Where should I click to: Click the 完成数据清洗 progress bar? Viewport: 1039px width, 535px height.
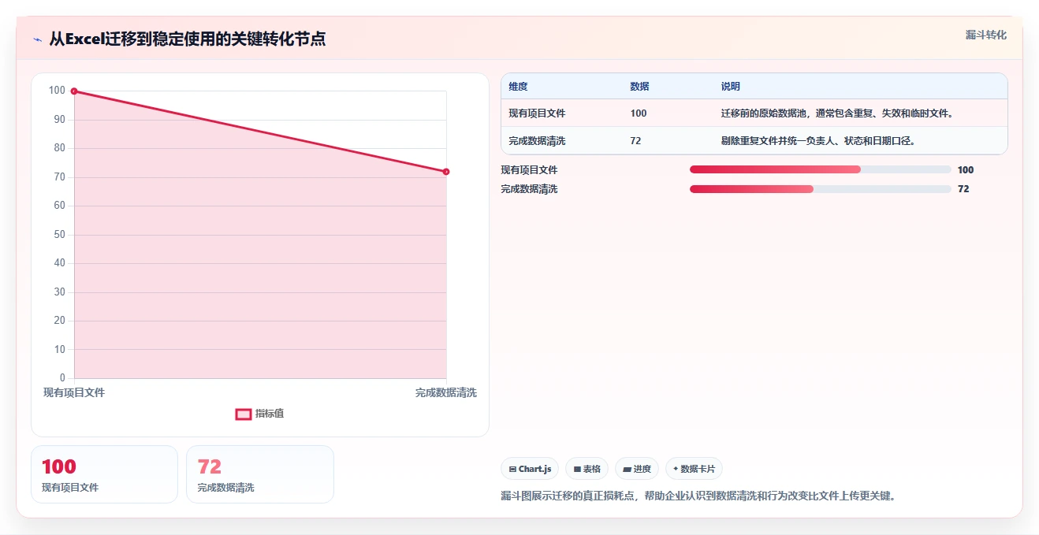(x=821, y=189)
